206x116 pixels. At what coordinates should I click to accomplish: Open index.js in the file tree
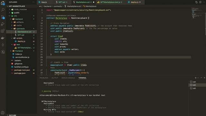click(x=22, y=54)
